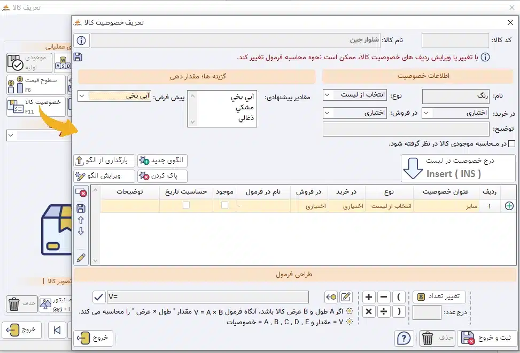The width and height of the screenshot is (520, 353).
Task: Click the info icon beside product name field
Action: tap(81, 41)
